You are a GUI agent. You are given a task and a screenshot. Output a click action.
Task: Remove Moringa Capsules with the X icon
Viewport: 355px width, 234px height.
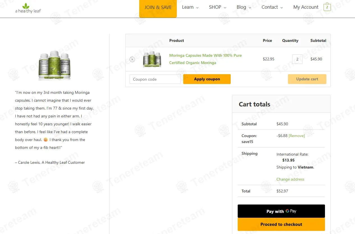(132, 59)
